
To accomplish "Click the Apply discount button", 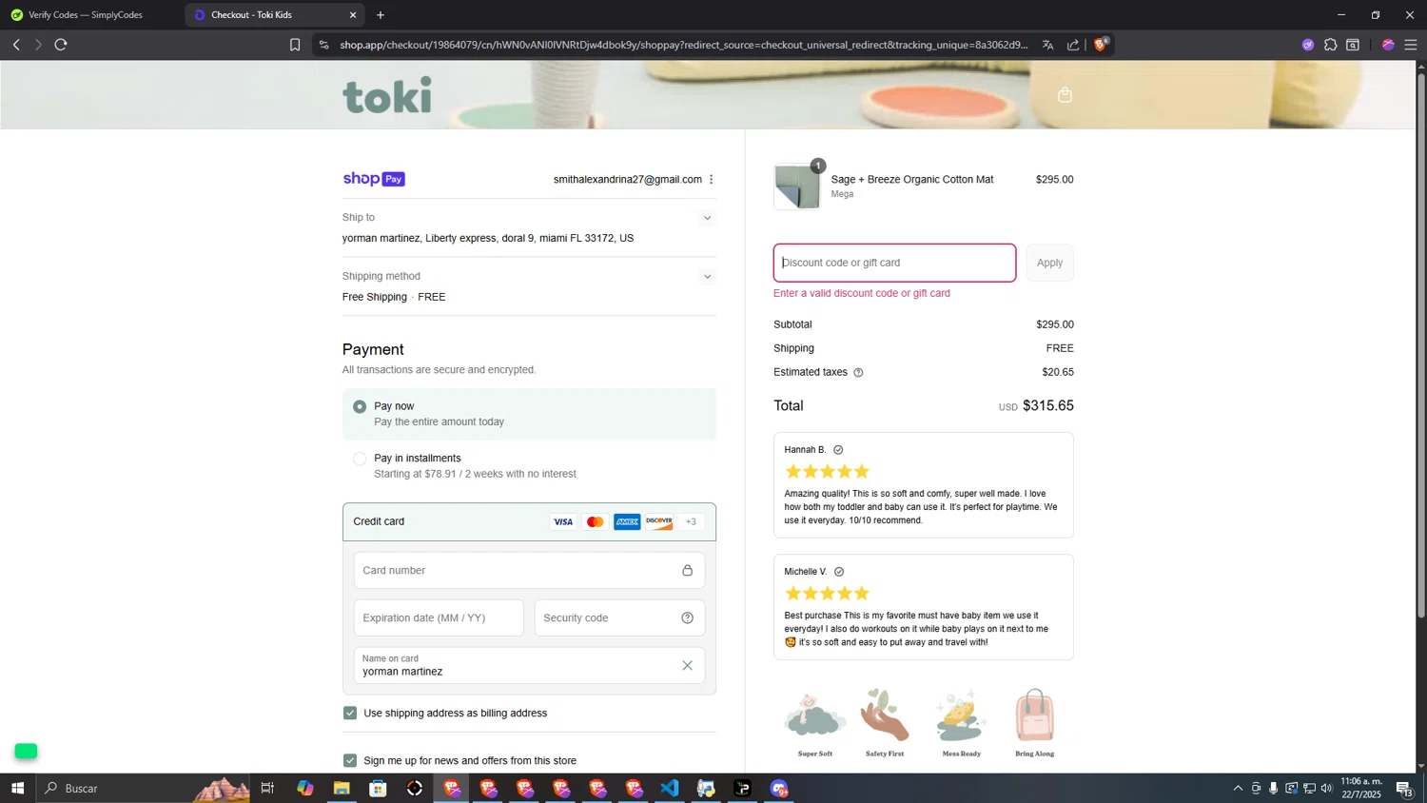I will [x=1049, y=263].
